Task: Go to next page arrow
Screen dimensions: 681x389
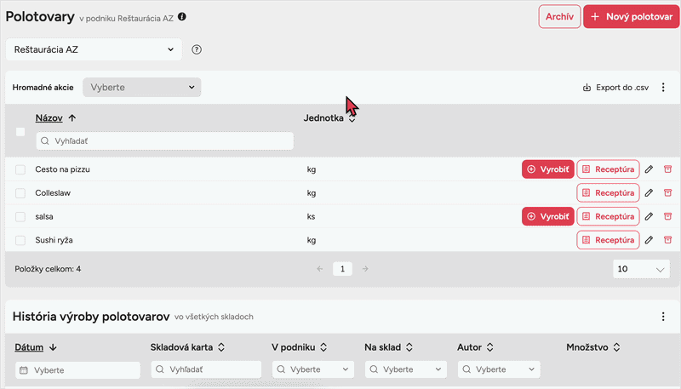Action: point(365,269)
